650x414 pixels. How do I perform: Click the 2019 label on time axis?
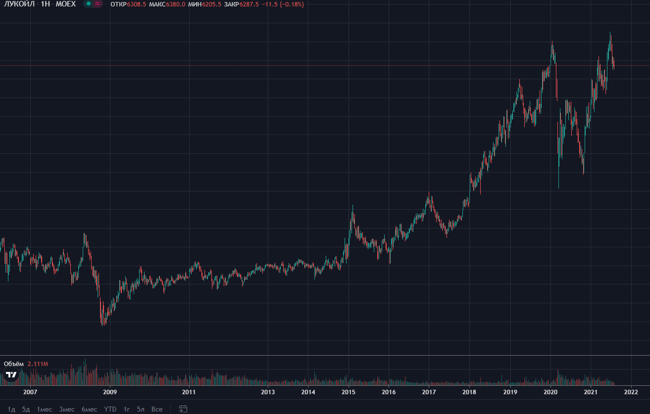tap(510, 392)
